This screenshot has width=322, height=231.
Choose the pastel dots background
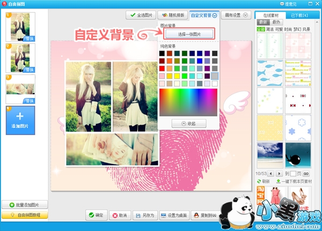(x=270, y=101)
